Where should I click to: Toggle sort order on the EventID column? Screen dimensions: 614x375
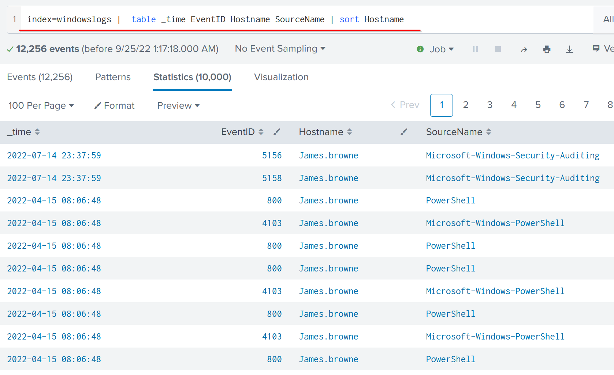tap(261, 132)
